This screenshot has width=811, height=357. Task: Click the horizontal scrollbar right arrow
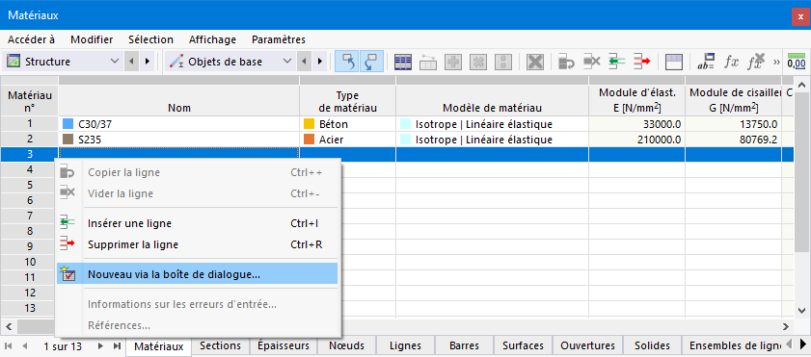785,326
